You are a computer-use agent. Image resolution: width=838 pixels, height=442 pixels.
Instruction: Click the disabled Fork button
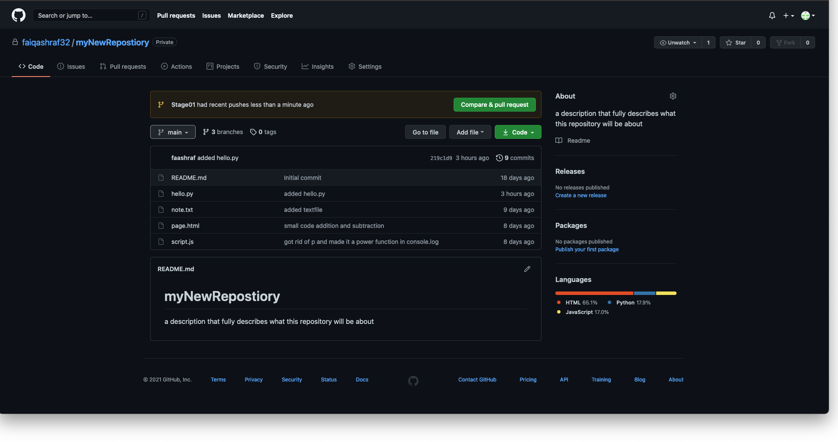click(785, 42)
